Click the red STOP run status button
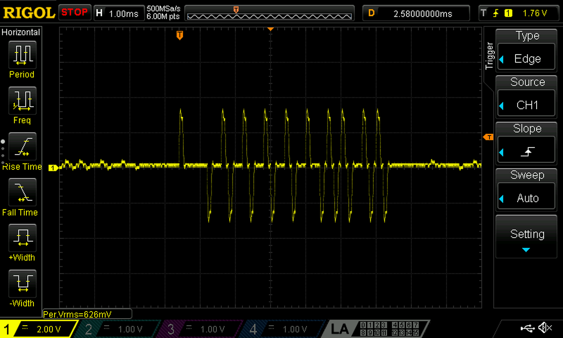The image size is (563, 338). (x=74, y=12)
